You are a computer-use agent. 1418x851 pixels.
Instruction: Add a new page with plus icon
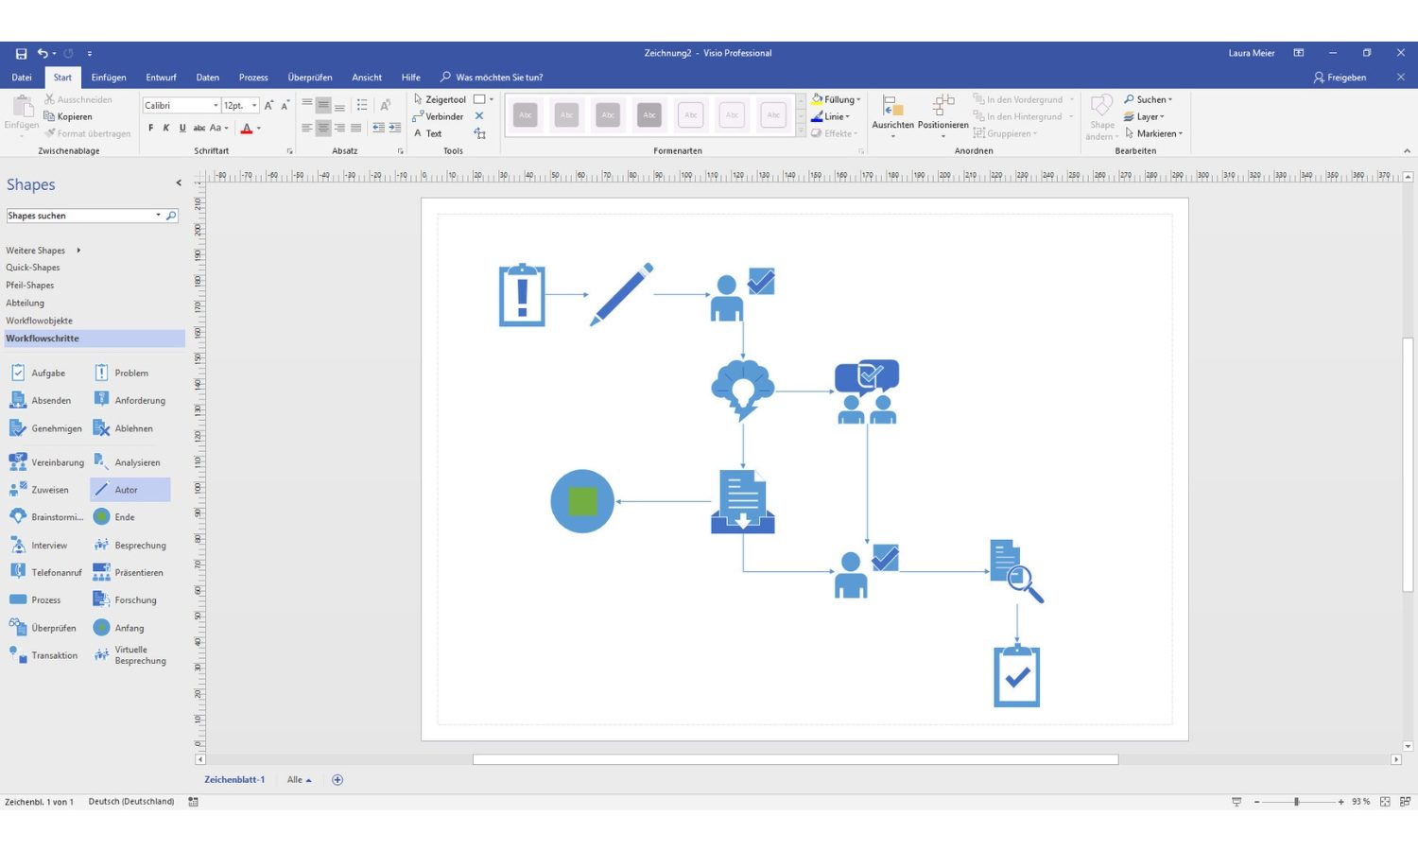coord(337,780)
